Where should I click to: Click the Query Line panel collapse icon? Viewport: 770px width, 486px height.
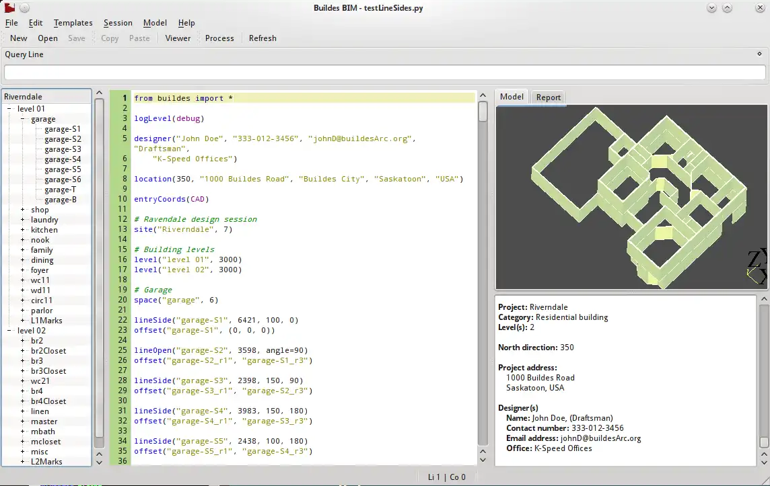pyautogui.click(x=760, y=54)
